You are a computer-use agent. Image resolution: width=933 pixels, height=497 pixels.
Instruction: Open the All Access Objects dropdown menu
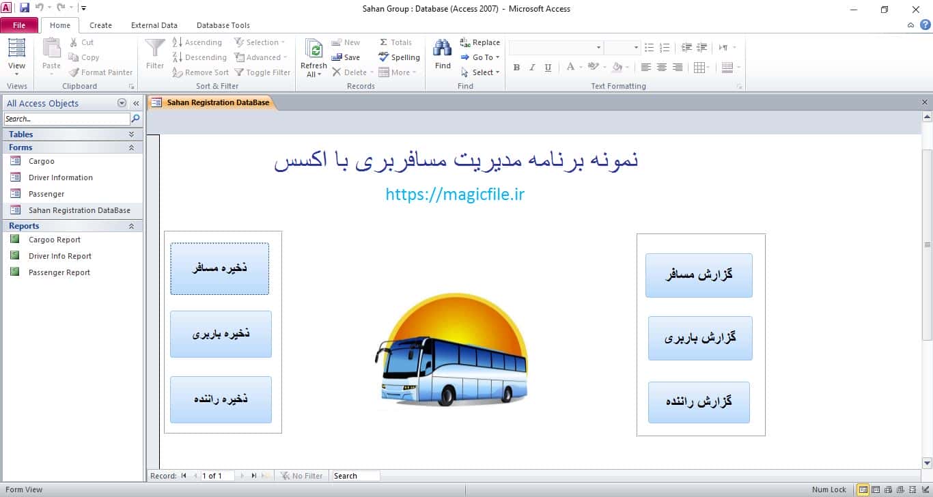pos(122,103)
